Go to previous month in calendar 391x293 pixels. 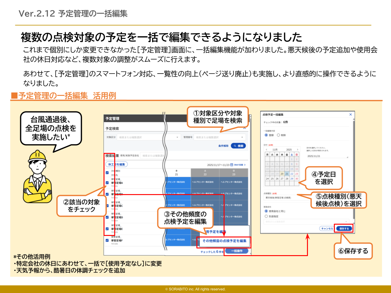(266, 150)
